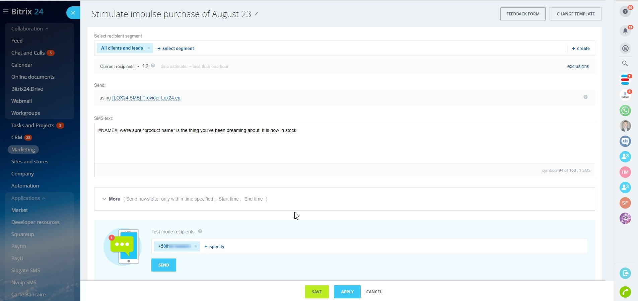Open the WhatsApp chat icon

pos(625,110)
